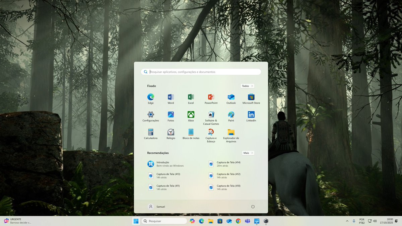Click the taskbar Pesquisar search box
This screenshot has width=402, height=226.
coord(164,221)
